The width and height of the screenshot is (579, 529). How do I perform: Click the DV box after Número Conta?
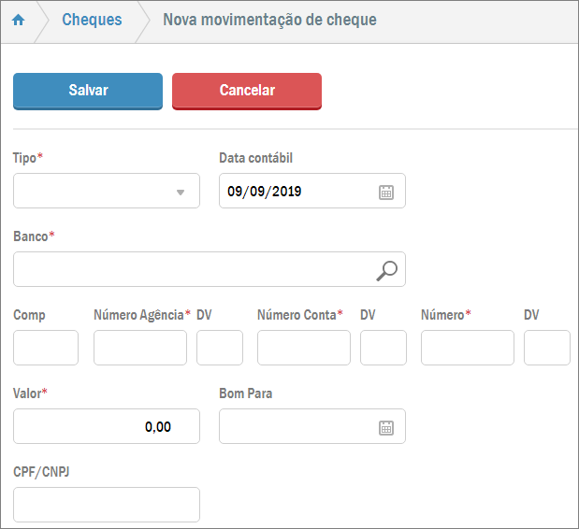tap(384, 348)
